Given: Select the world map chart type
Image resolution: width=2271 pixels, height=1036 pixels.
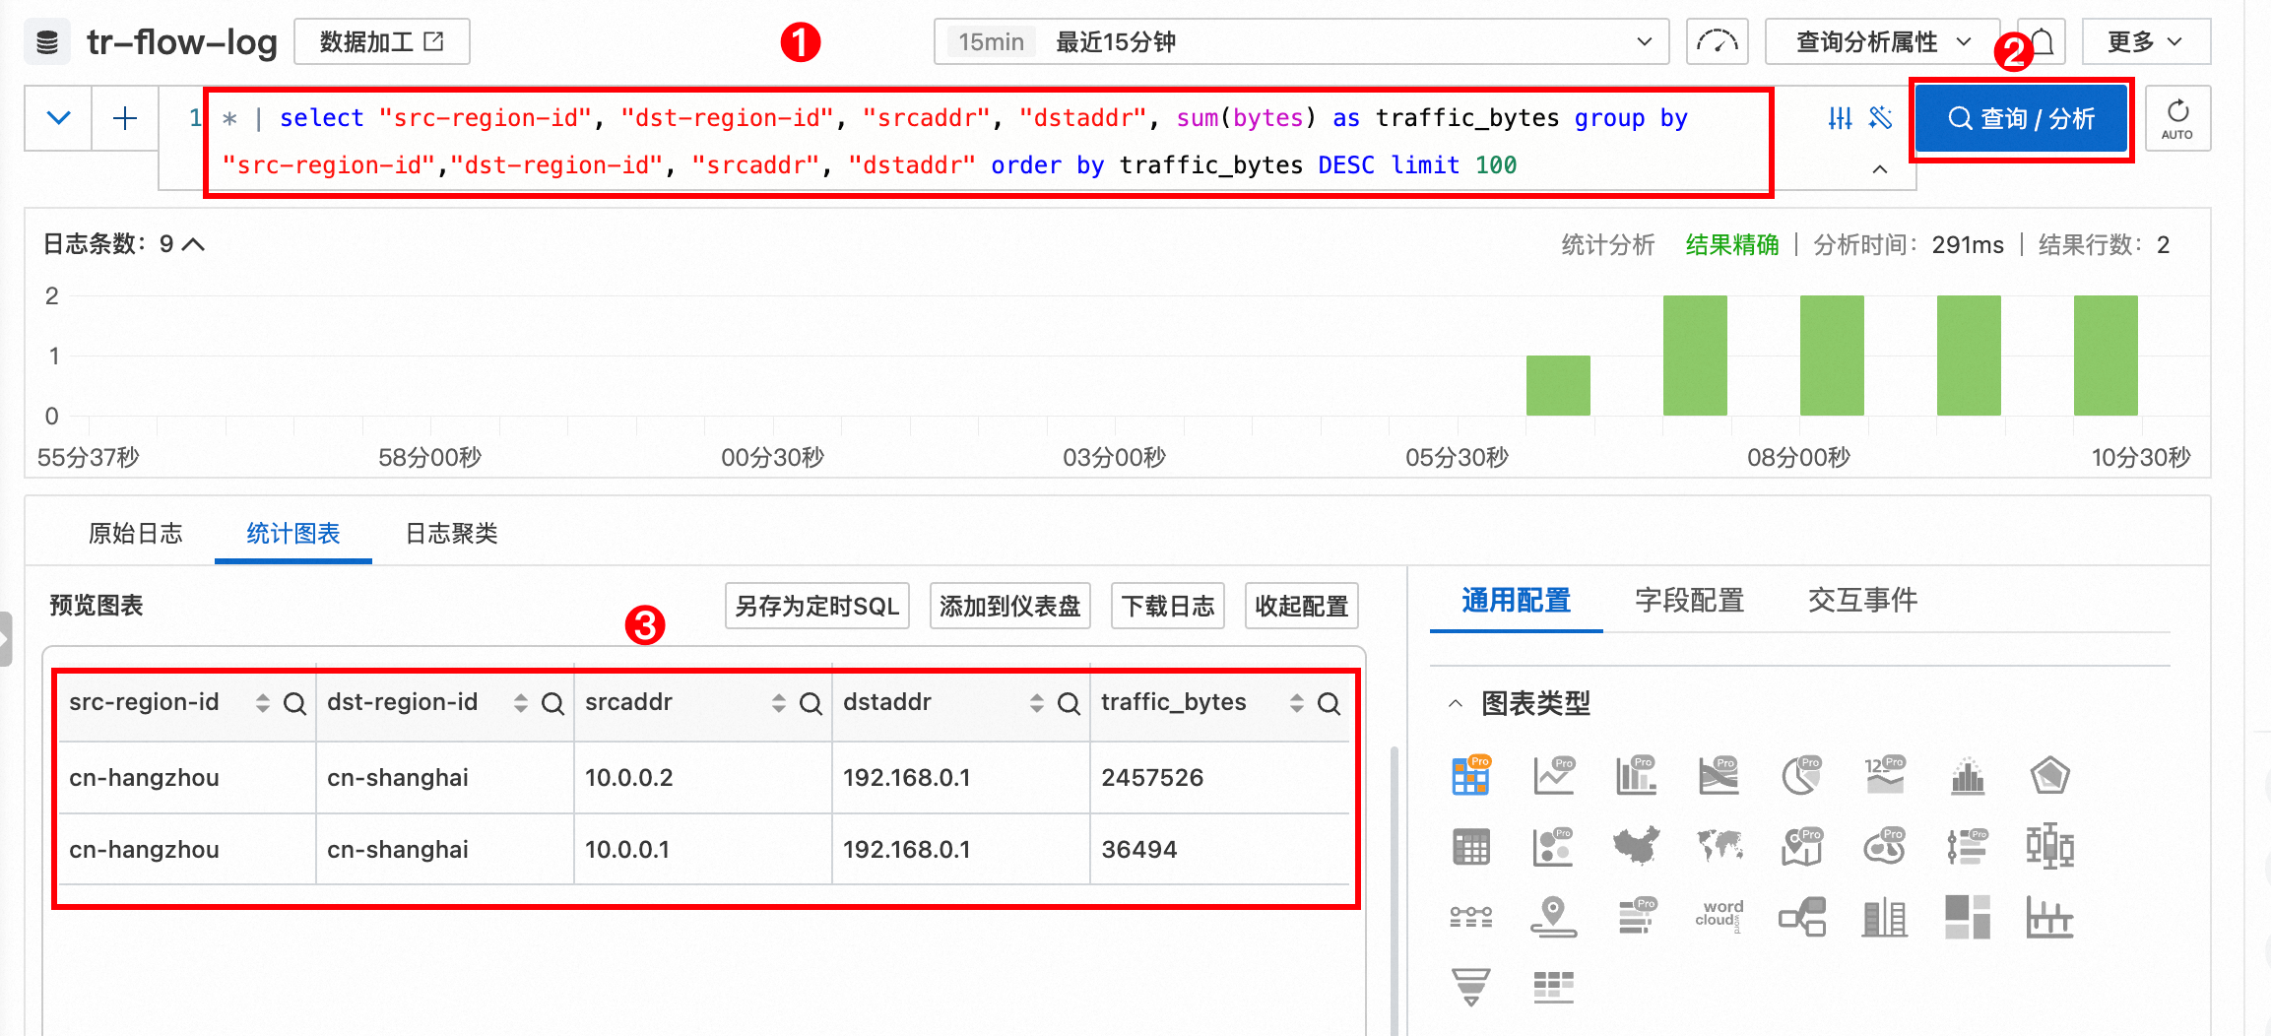Looking at the screenshot, I should tap(1719, 846).
